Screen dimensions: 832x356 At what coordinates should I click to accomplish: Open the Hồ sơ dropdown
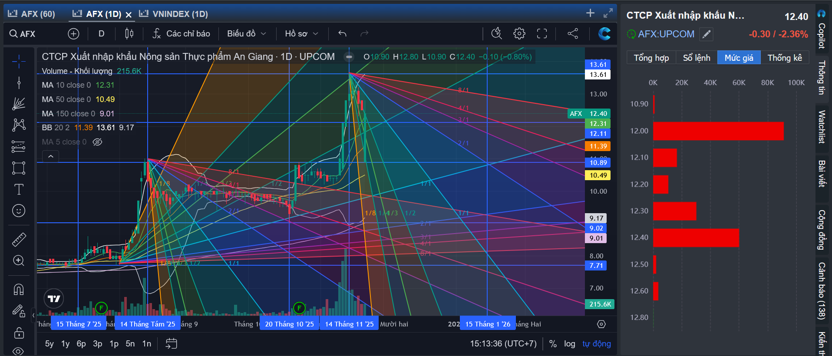tap(302, 33)
